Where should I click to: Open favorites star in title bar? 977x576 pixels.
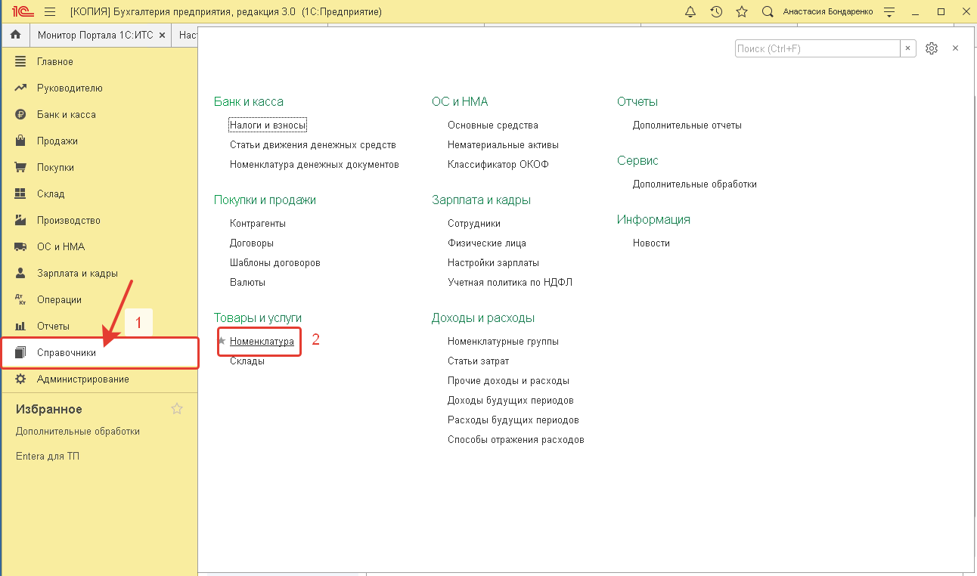[742, 12]
